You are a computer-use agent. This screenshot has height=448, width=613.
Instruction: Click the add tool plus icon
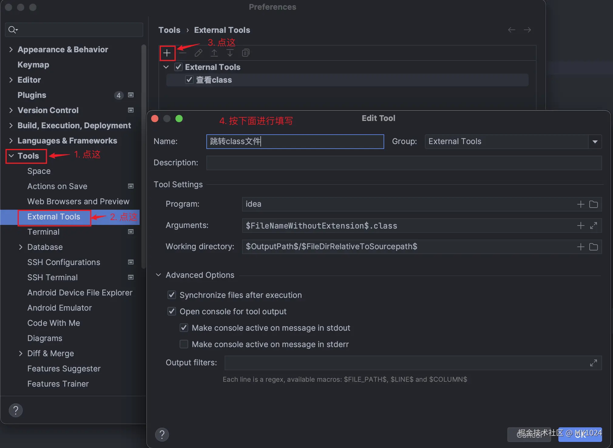pos(167,53)
